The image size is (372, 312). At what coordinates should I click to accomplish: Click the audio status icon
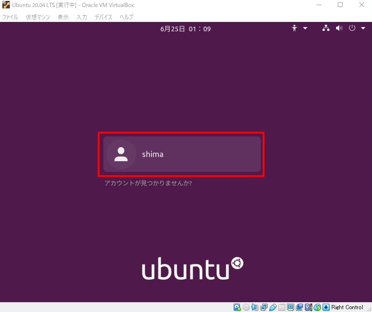[255, 307]
